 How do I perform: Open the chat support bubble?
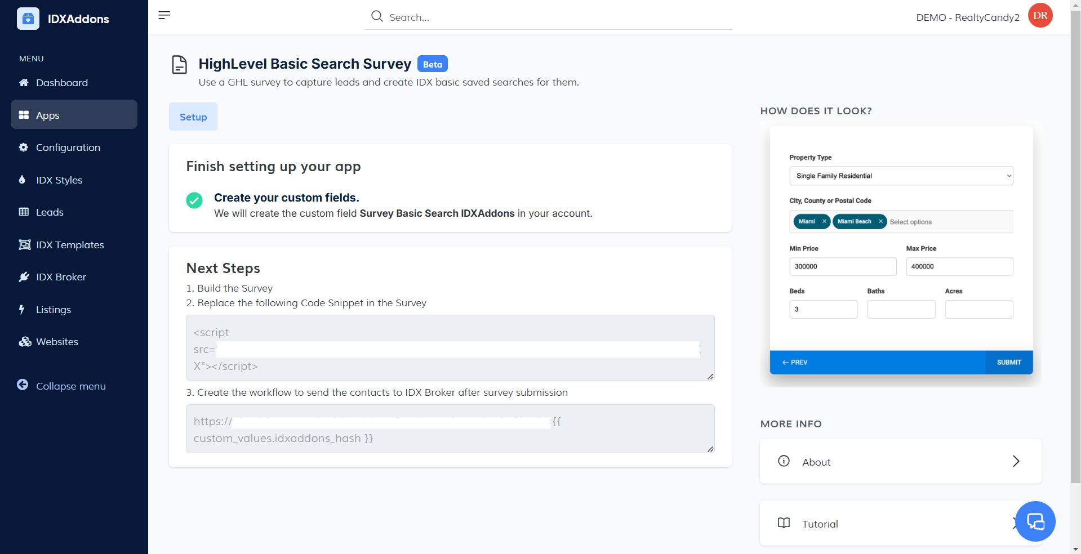[x=1035, y=521]
